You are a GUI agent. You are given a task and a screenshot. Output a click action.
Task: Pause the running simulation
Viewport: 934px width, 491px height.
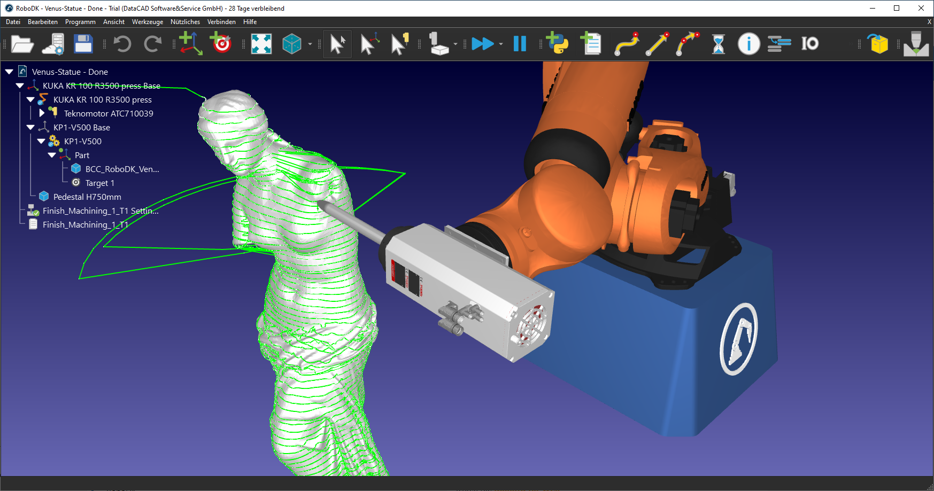tap(519, 44)
